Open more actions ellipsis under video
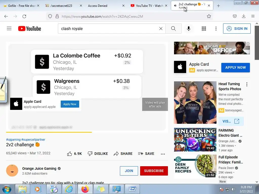 pyautogui.click(x=163, y=154)
